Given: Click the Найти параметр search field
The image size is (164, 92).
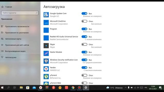Looking at the screenshot, I should coord(20,13).
